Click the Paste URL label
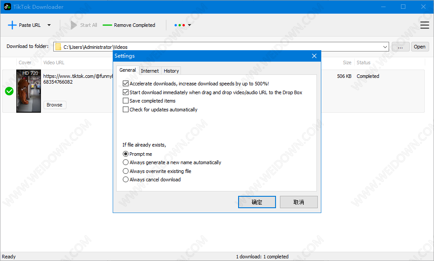The height and width of the screenshot is (261, 434). tap(29, 25)
